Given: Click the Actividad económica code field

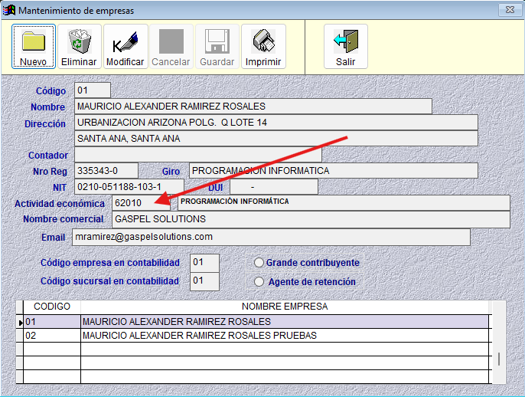Looking at the screenshot, I should coord(140,203).
